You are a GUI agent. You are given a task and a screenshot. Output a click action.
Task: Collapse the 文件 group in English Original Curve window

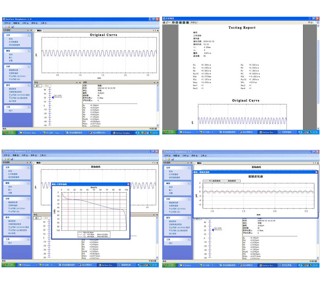point(29,35)
